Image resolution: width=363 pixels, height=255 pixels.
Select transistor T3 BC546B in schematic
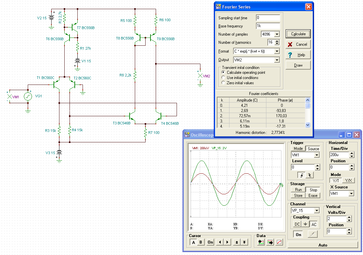point(132,116)
